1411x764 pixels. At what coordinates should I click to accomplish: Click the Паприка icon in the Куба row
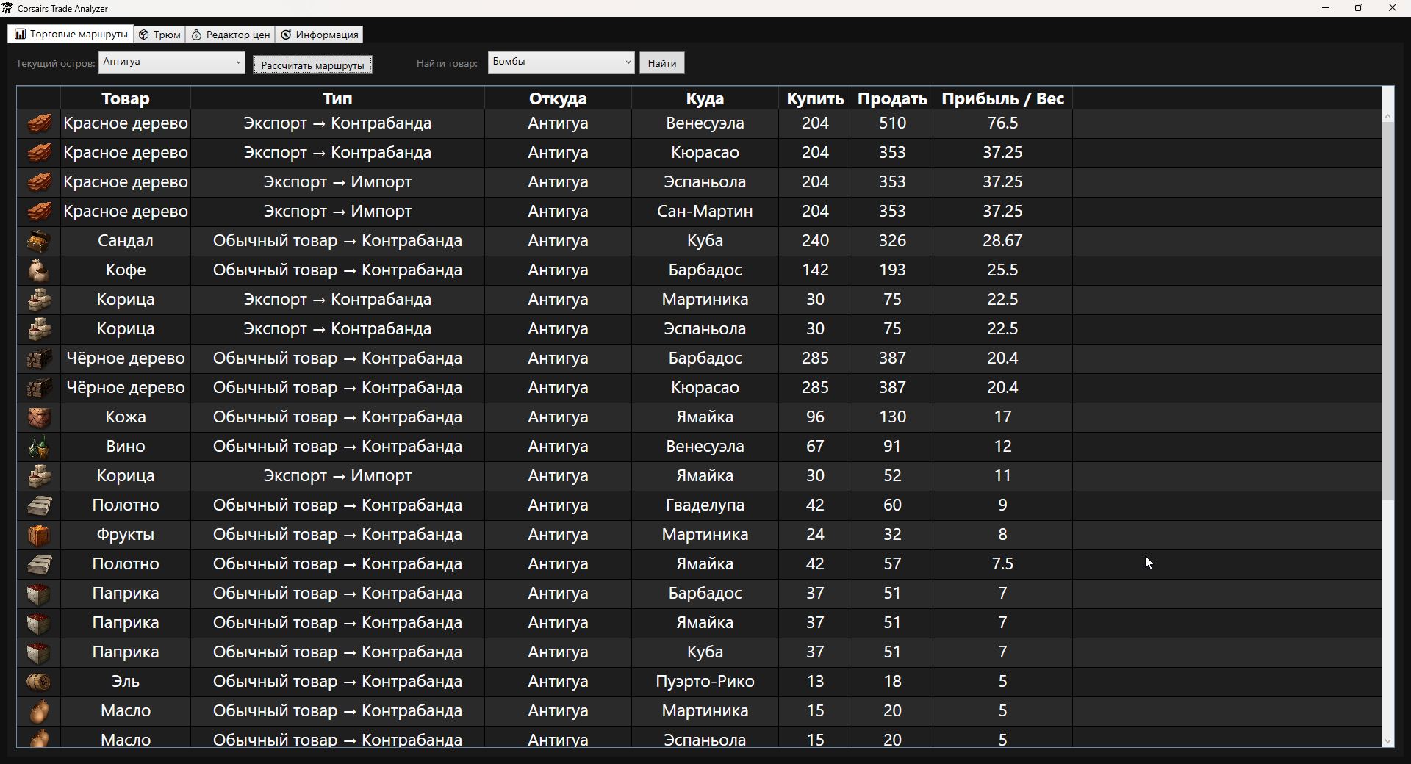(39, 652)
